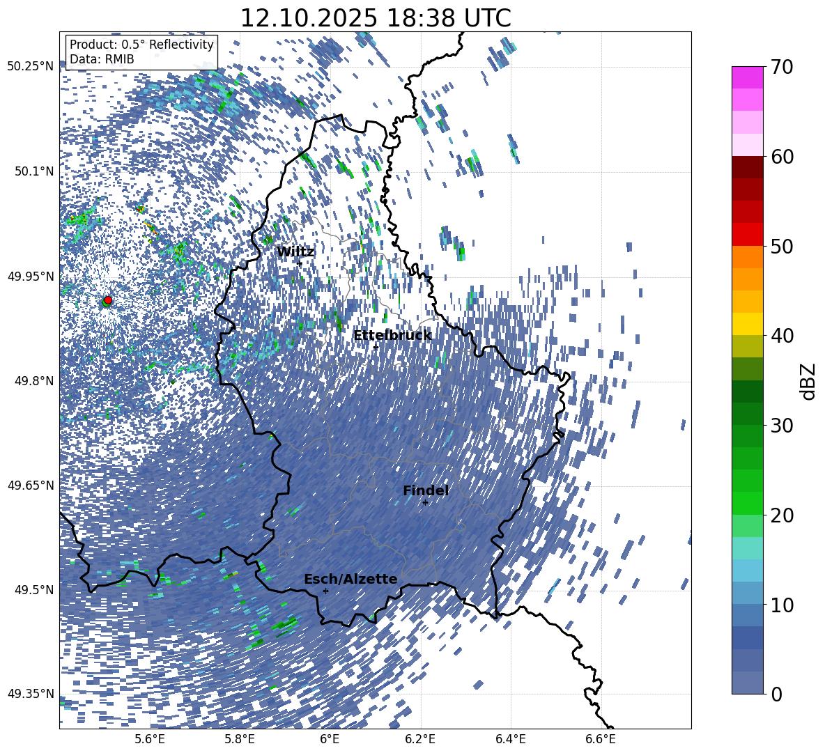Click the Data: RMIB label
The width and height of the screenshot is (825, 753).
(102, 59)
